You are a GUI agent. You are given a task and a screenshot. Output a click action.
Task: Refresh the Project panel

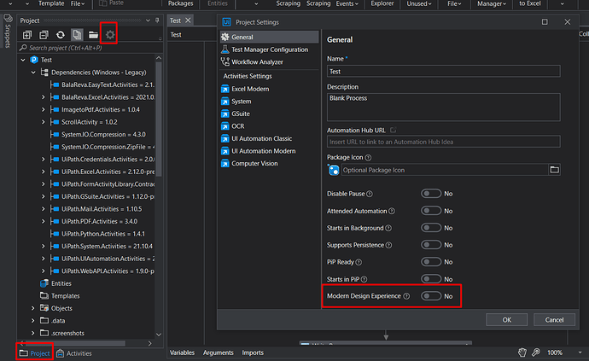click(61, 35)
